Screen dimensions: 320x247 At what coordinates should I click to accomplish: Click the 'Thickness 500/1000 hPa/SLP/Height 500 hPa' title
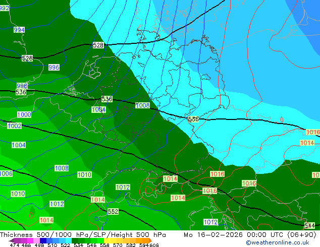tap(83, 235)
